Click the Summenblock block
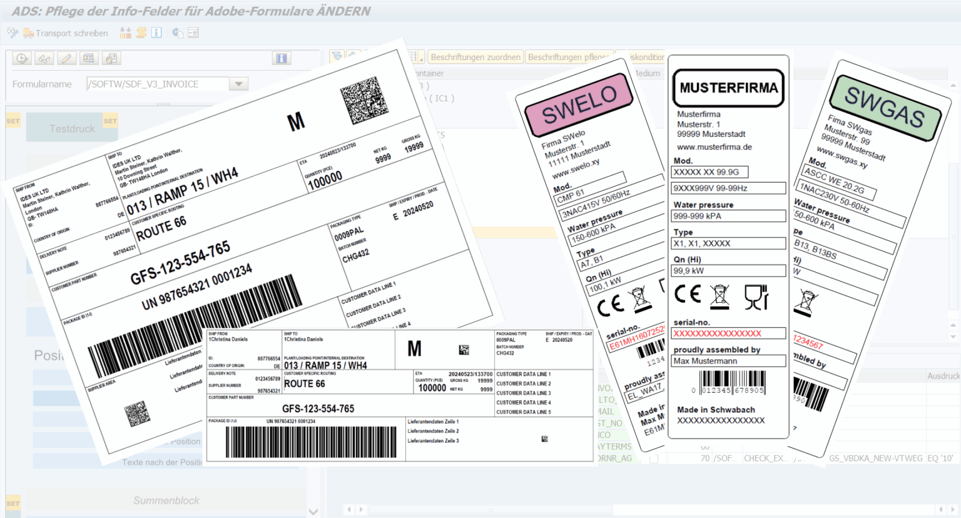 166,500
